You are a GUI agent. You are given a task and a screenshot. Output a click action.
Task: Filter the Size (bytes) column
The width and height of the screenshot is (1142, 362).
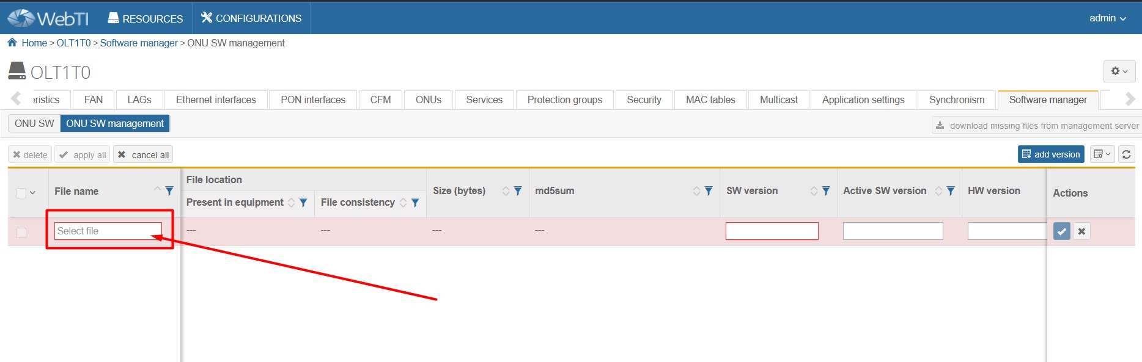coord(518,191)
